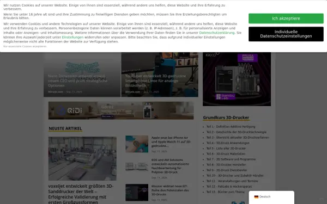Viewport: 327px width, 204px height.
Task: Click the Apple Watch article thumbnail
Action: click(137, 144)
